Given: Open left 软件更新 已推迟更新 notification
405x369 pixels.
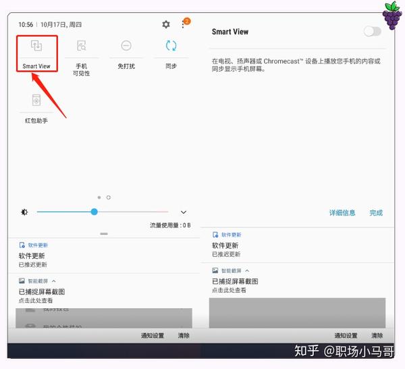Looking at the screenshot, I should click(104, 255).
